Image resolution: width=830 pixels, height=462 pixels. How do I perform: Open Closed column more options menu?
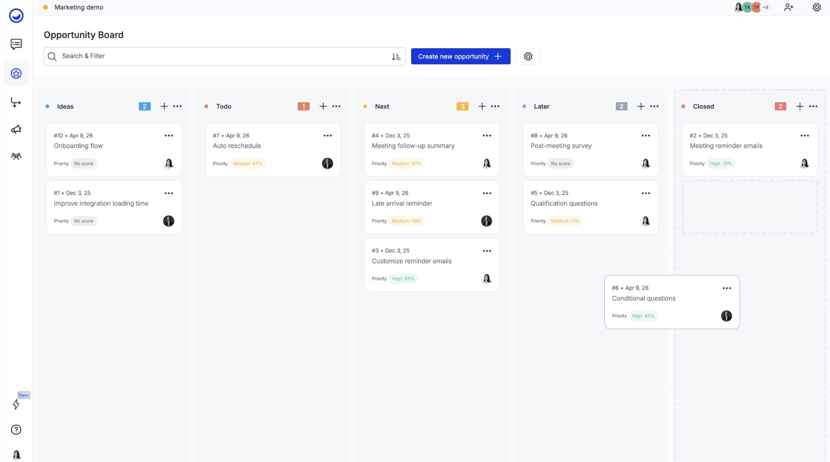click(x=813, y=106)
